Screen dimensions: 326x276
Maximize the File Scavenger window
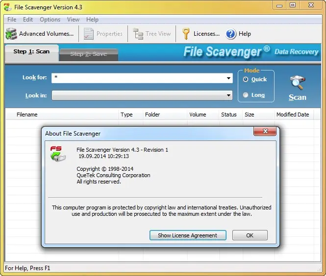[x=293, y=5]
